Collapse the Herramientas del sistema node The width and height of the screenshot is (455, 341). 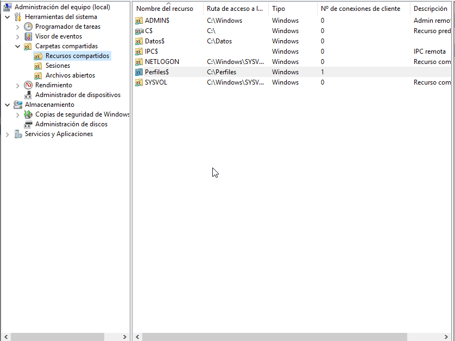pyautogui.click(x=7, y=17)
